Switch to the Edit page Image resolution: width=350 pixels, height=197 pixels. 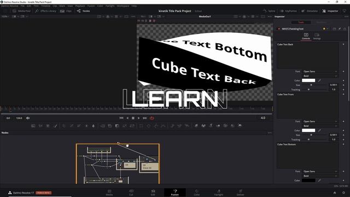(153, 193)
